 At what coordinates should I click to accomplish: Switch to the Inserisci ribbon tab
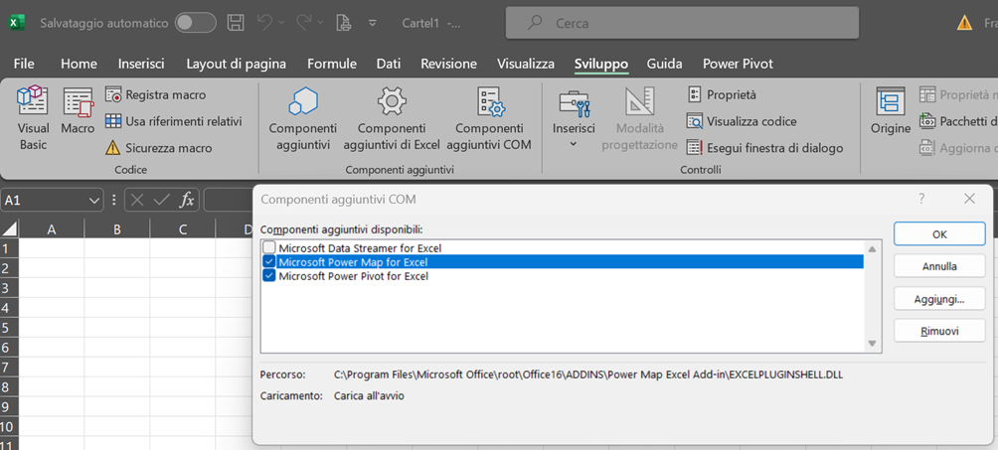[x=141, y=64]
